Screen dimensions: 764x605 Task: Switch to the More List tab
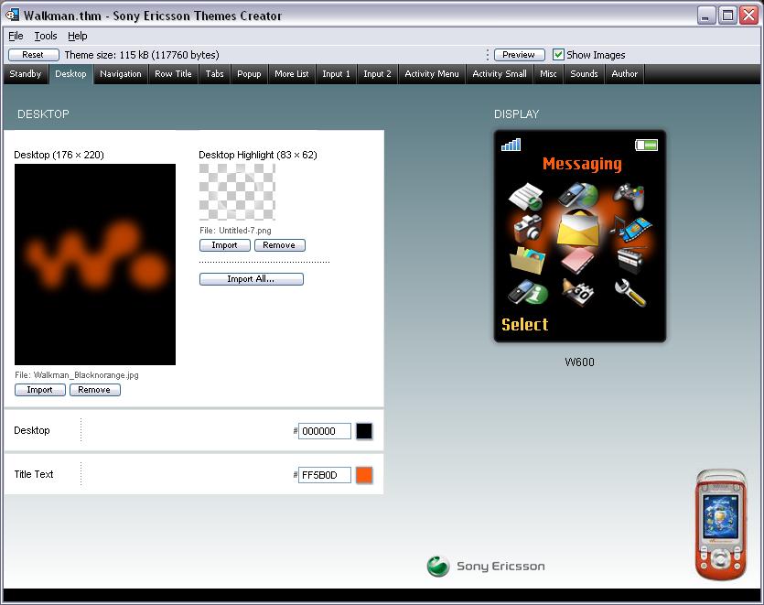pyautogui.click(x=291, y=73)
